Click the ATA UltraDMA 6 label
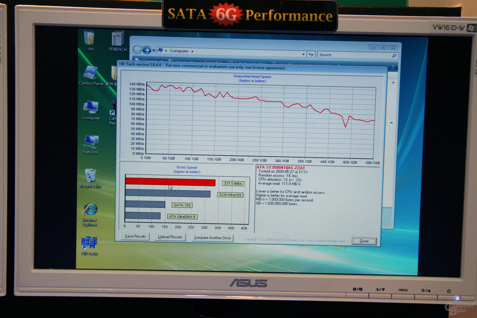This screenshot has height=318, width=477. [x=182, y=217]
